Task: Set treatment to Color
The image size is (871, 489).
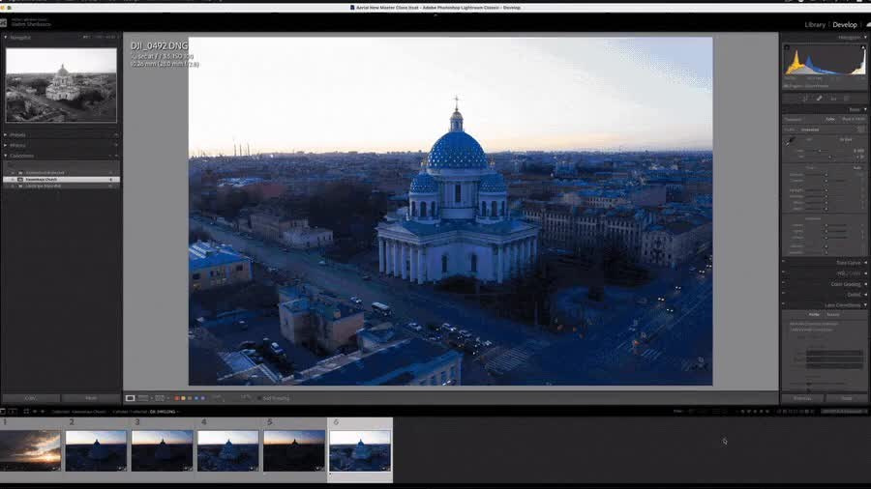Action: tap(830, 119)
